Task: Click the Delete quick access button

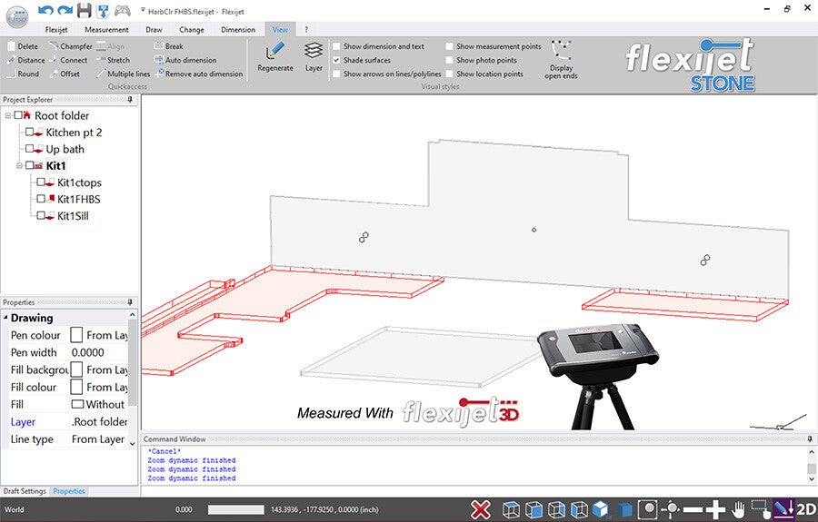Action: tap(23, 45)
